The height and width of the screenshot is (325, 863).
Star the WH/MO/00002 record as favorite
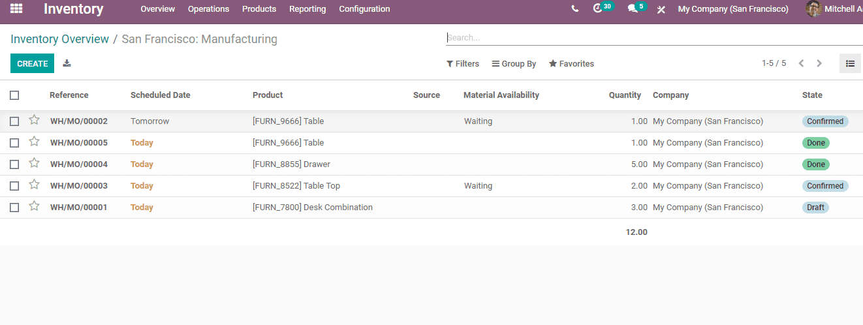[35, 120]
